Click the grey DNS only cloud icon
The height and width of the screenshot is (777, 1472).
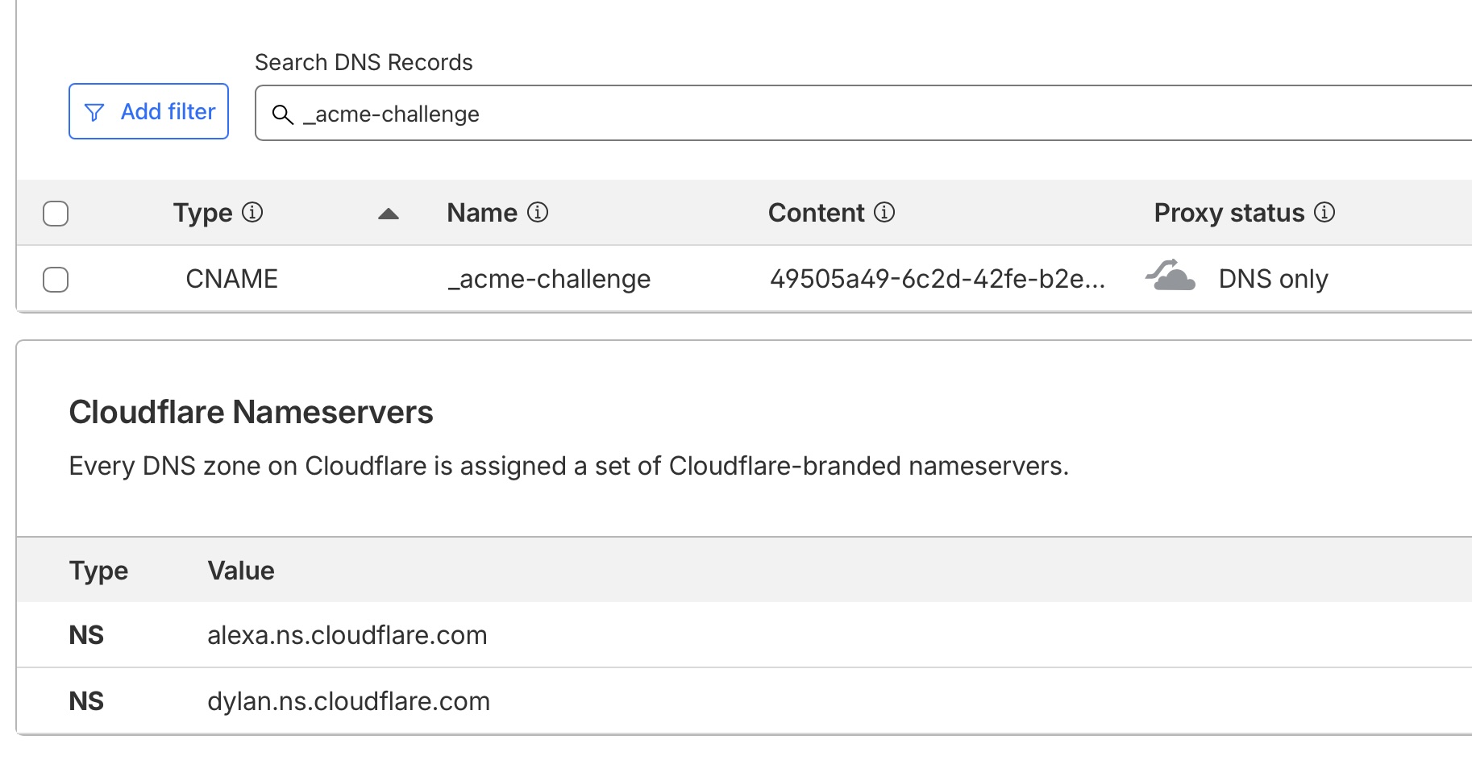(1171, 276)
